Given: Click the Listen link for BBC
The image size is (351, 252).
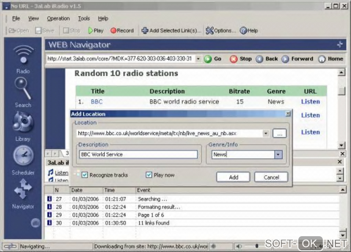Looking at the screenshot, I should point(310,102).
